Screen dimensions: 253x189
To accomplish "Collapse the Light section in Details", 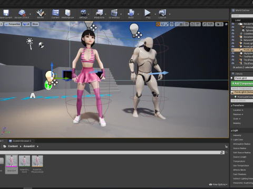I will 232,131.
